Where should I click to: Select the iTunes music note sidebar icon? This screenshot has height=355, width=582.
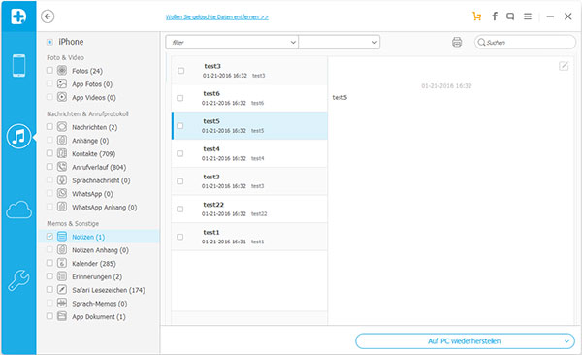click(18, 137)
